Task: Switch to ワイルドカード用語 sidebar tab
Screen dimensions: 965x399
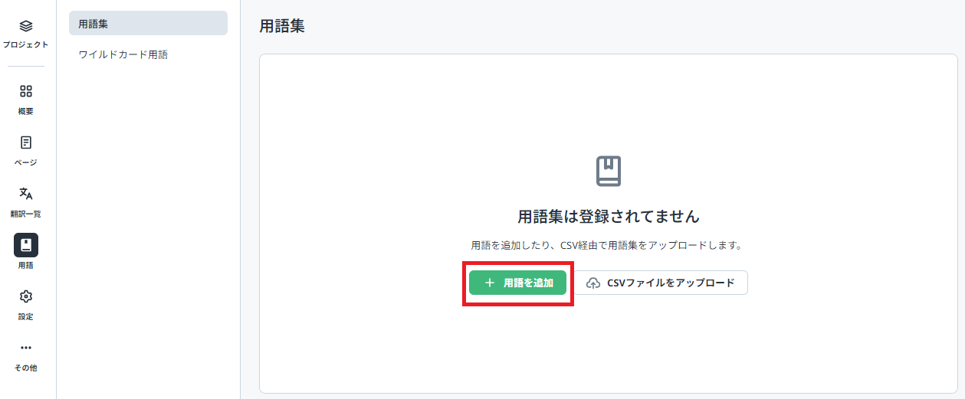Action: point(123,54)
